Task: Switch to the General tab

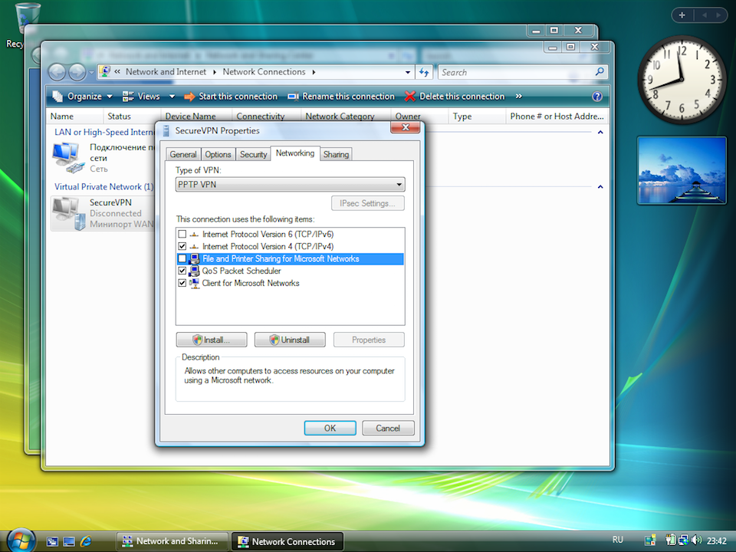Action: coord(183,154)
